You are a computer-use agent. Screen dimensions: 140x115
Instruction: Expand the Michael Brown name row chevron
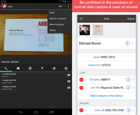[132, 43]
